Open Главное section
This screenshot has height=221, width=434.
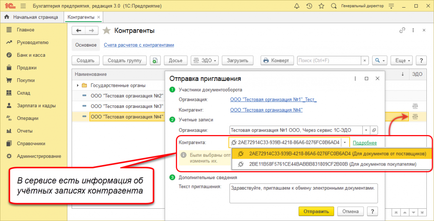(25, 30)
